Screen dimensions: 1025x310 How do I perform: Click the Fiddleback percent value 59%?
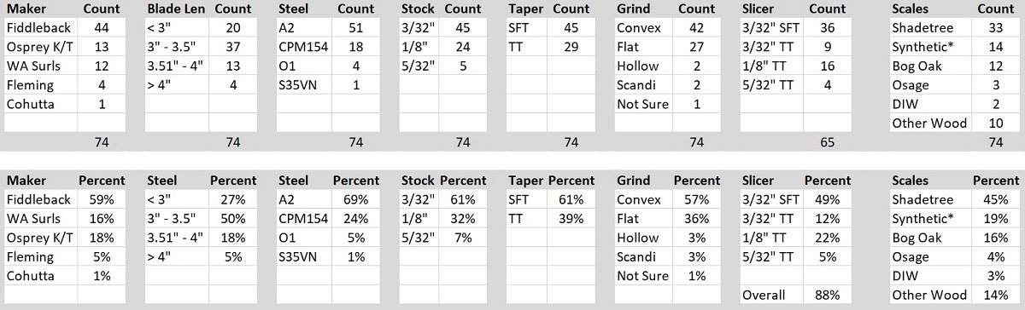(100, 200)
